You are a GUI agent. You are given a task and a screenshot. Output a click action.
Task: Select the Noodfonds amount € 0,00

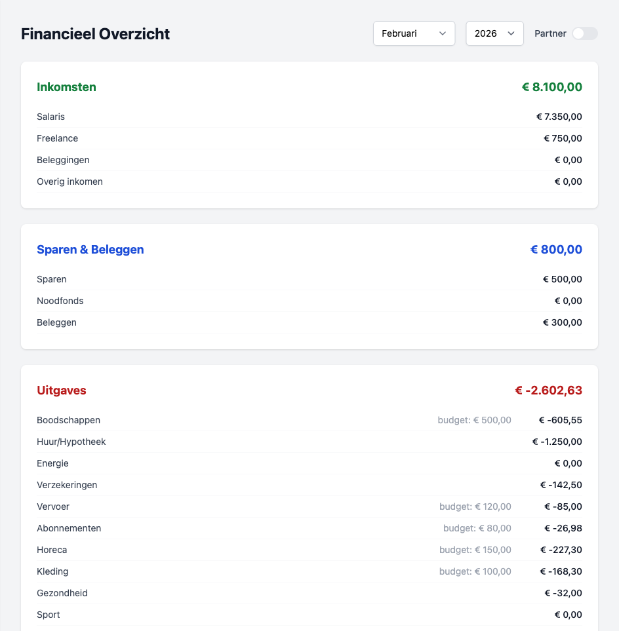tap(569, 301)
